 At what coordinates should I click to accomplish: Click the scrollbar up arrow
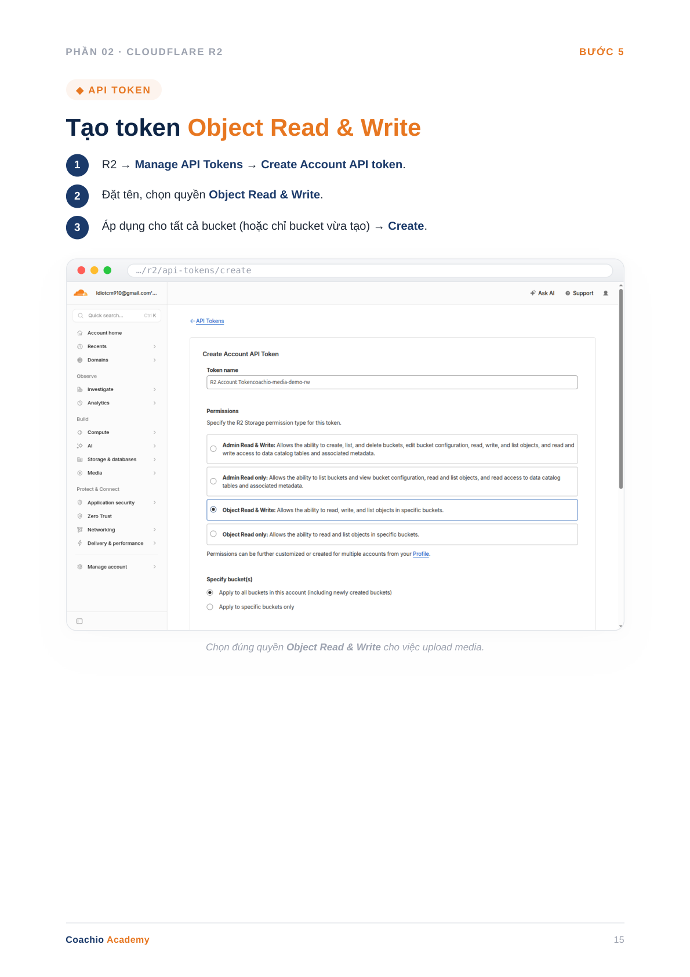coord(621,285)
